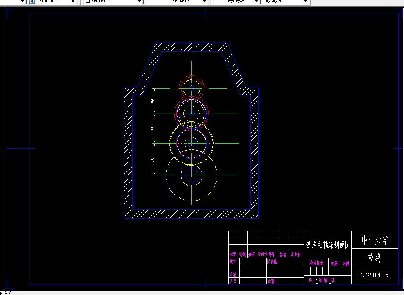404x295 pixels.
Task: Select the 标准化 label in title block
Action: pos(272,261)
